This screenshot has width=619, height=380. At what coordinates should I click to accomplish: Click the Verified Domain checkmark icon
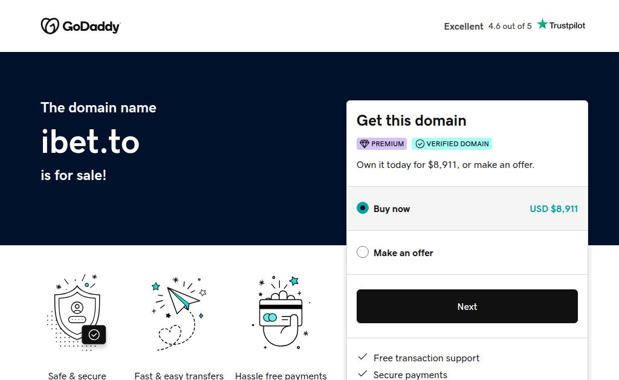coord(420,144)
